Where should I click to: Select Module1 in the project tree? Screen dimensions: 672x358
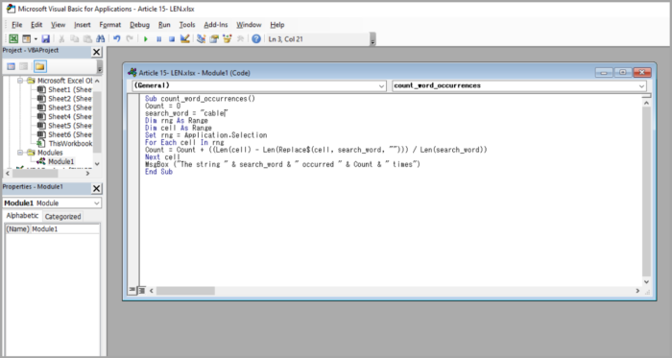pyautogui.click(x=56, y=161)
